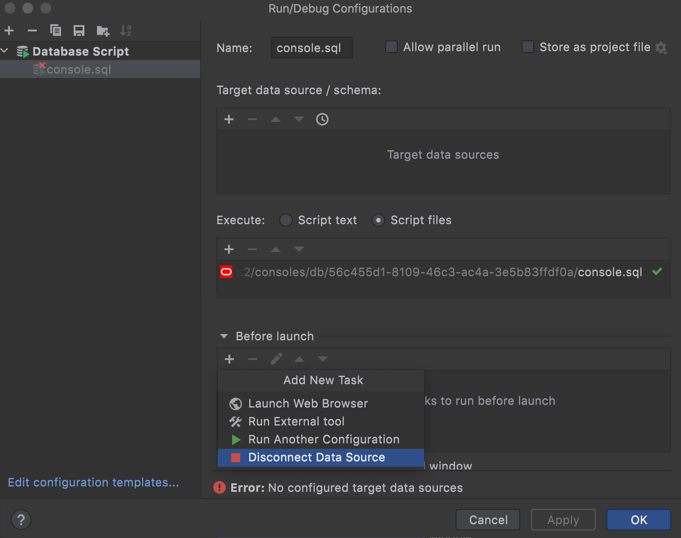The width and height of the screenshot is (681, 538).
Task: Collapse the Before launch section
Action: click(224, 336)
